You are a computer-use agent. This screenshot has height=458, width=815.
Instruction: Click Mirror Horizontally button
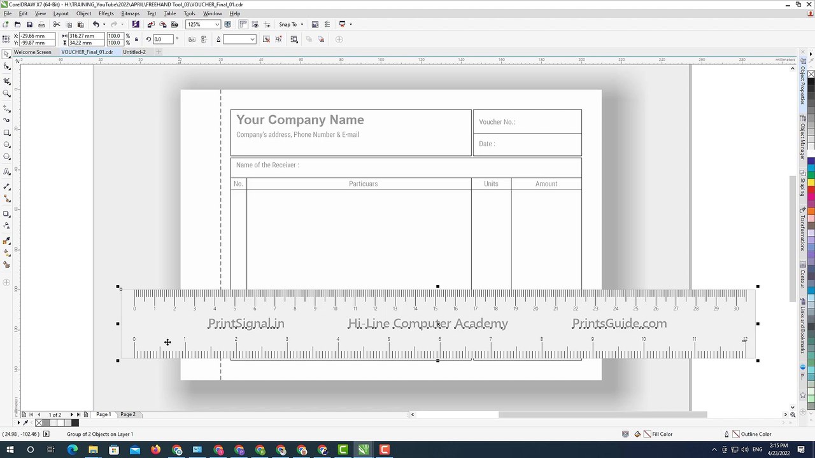point(192,39)
